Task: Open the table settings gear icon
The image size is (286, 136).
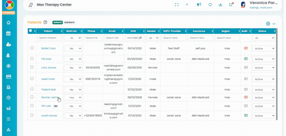Action: point(268,24)
